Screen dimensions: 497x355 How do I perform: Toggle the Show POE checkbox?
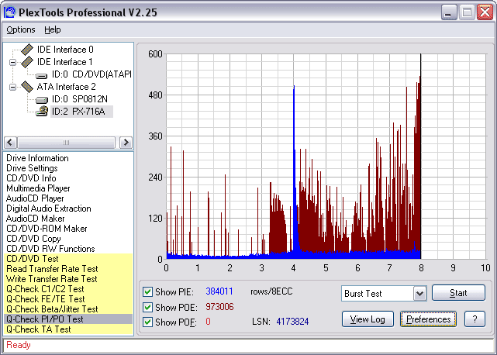147,307
